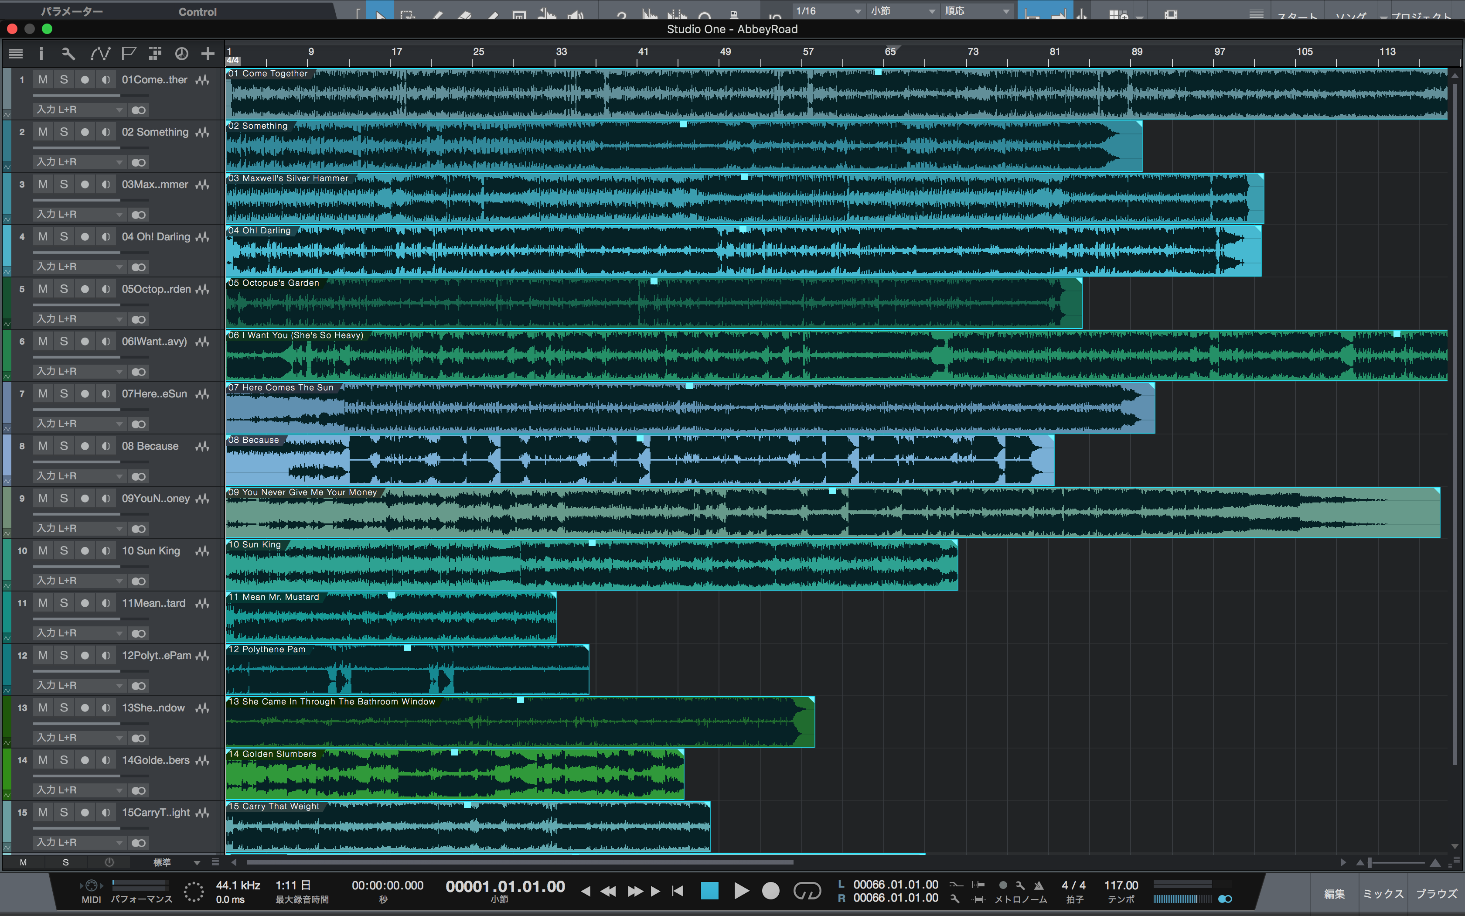Start playback with the play button
Screen dimensions: 1465x916
741,891
